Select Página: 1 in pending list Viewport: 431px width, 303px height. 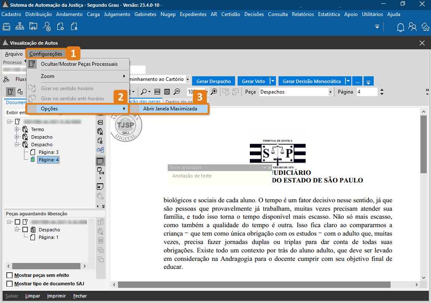tap(48, 237)
